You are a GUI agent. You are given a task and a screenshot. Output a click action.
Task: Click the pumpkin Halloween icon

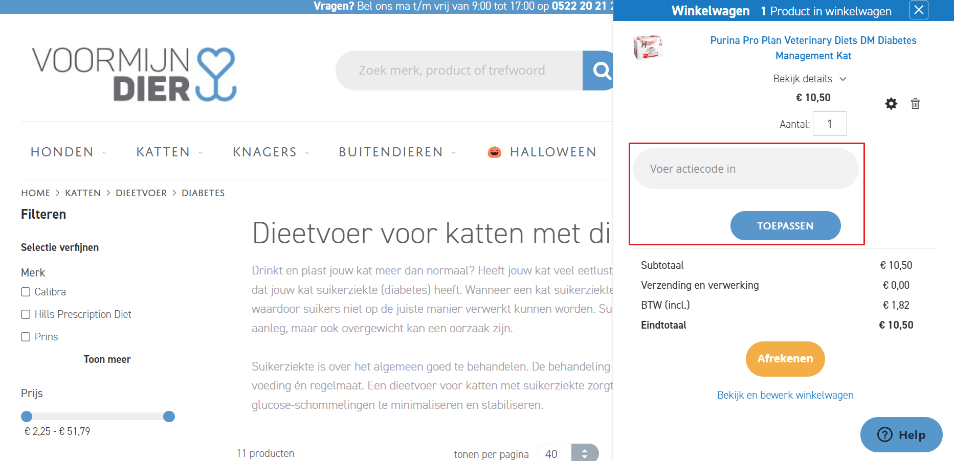coord(494,151)
